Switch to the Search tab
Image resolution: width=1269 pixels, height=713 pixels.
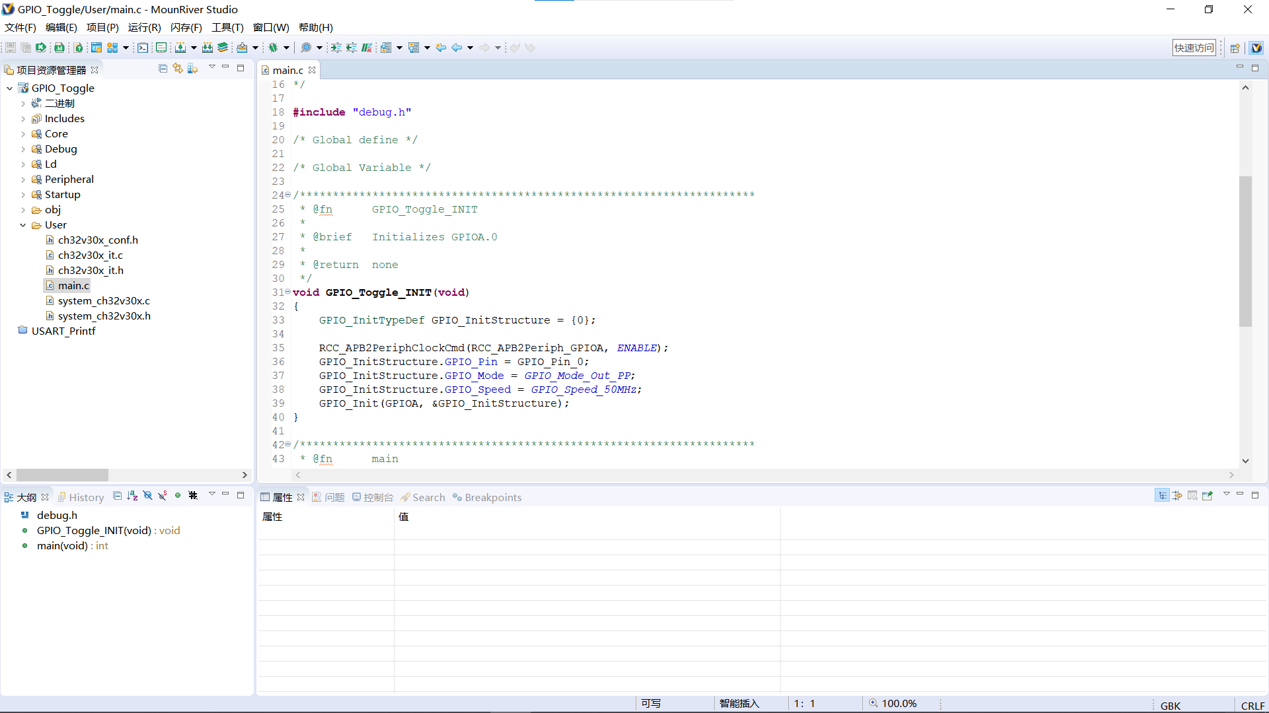tap(423, 498)
